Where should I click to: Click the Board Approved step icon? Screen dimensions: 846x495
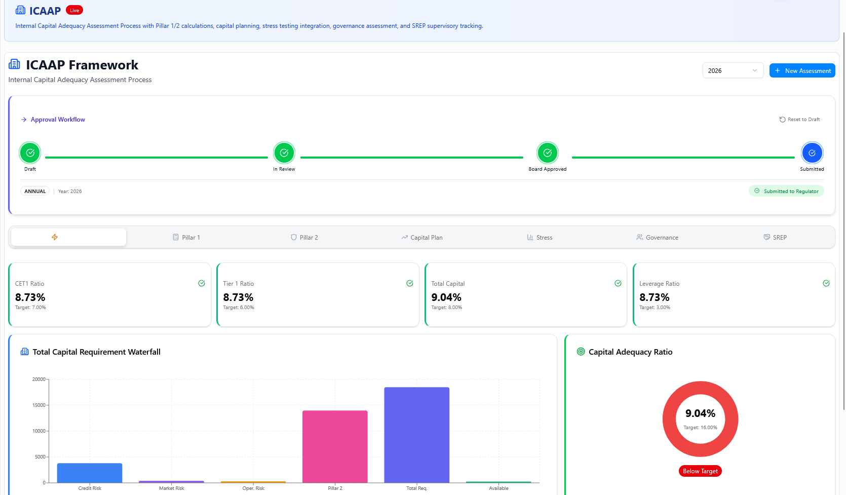[548, 153]
